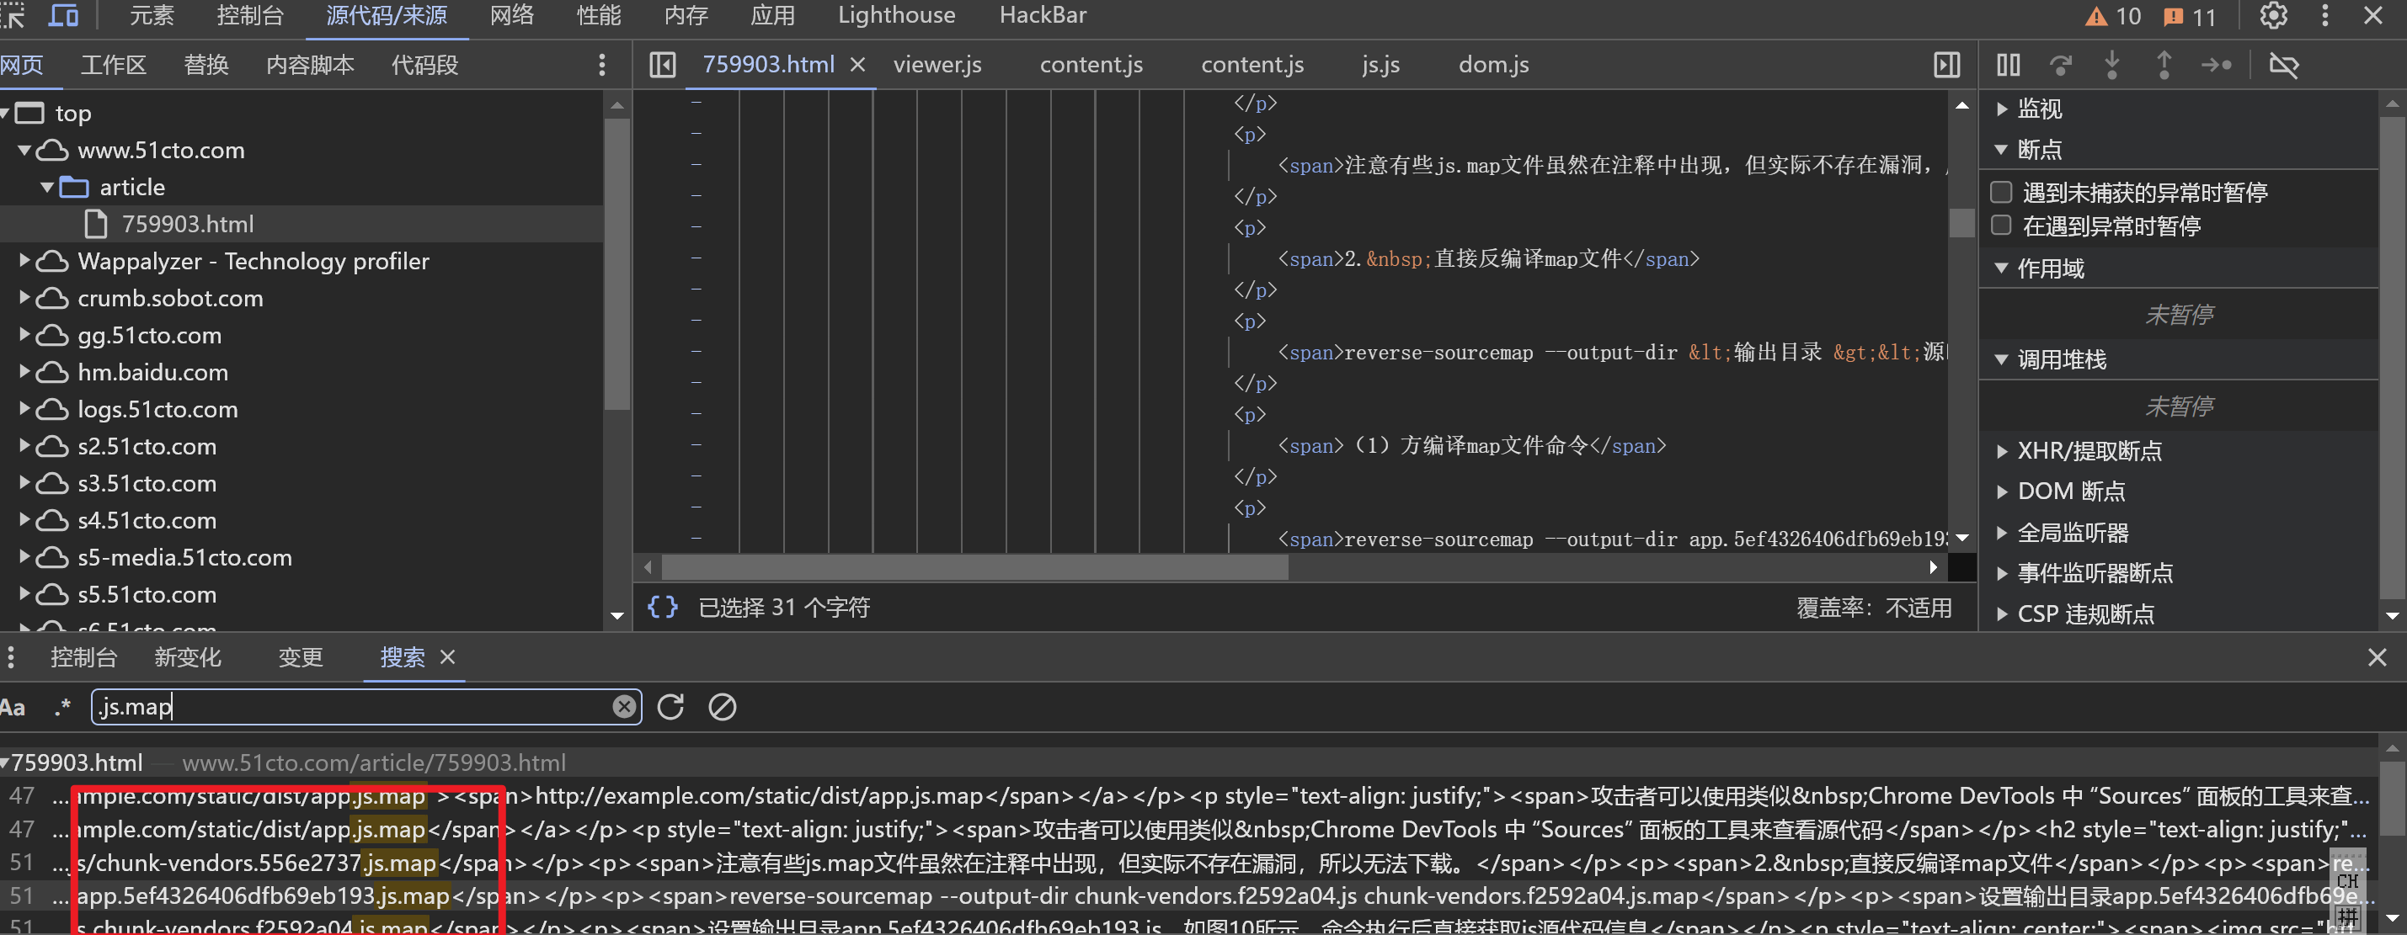Click the code editor vertical scrollbar thumb

[1962, 223]
